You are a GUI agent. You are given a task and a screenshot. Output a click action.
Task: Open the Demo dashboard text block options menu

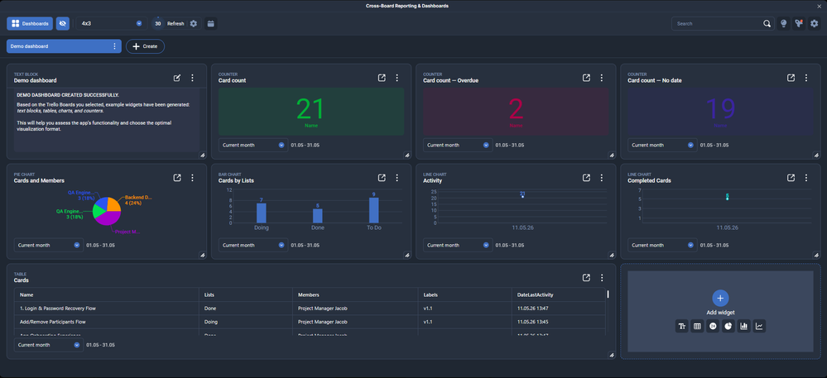[193, 78]
